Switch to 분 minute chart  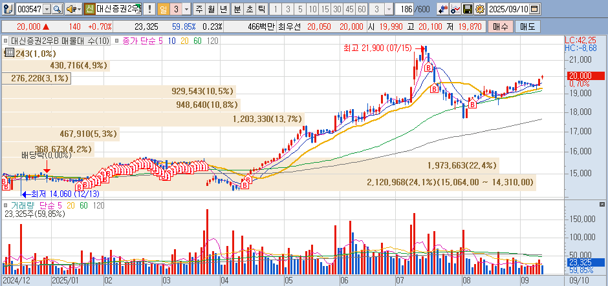click(x=237, y=8)
